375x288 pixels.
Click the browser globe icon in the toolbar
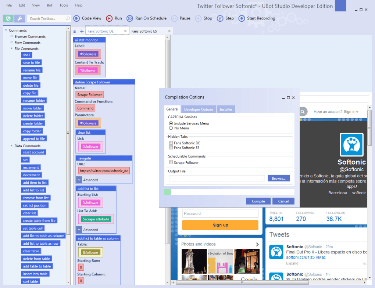pos(8,18)
